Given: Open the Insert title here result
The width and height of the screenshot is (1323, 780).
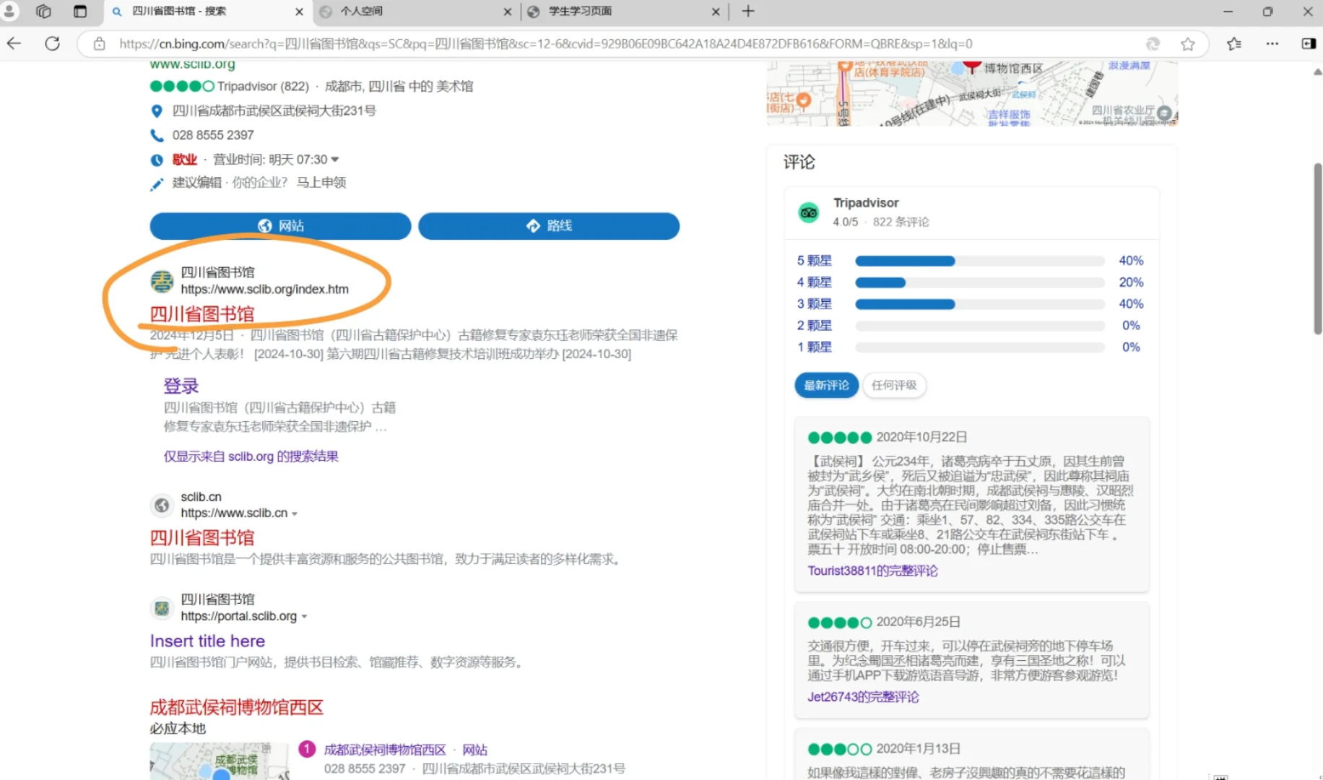Looking at the screenshot, I should click(x=207, y=641).
